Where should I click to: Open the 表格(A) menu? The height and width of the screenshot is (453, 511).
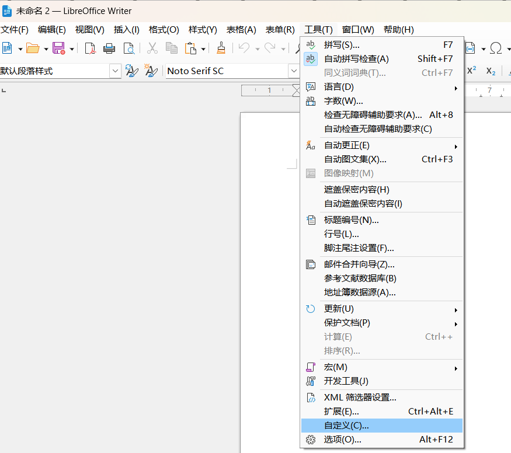[x=241, y=30]
